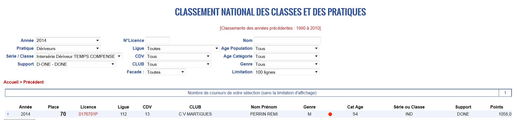Go back via the Précédent link

pyautogui.click(x=34, y=82)
